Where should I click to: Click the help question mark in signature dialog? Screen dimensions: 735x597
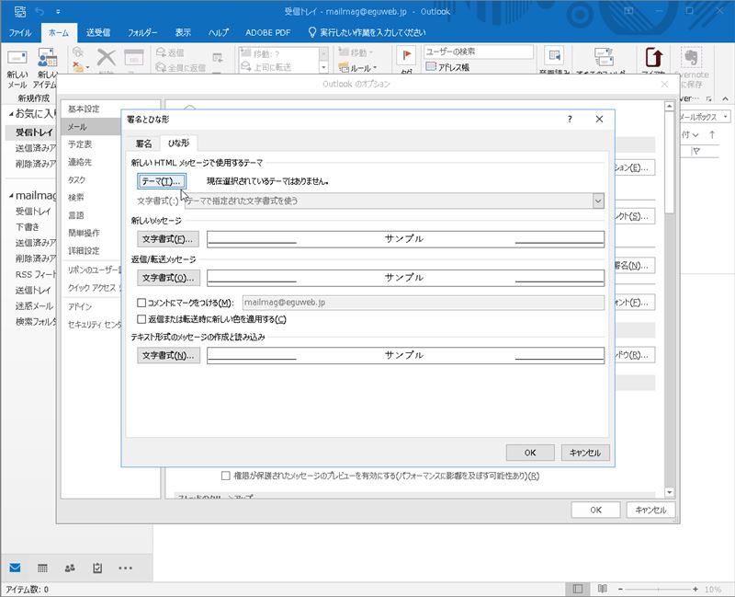coord(570,120)
